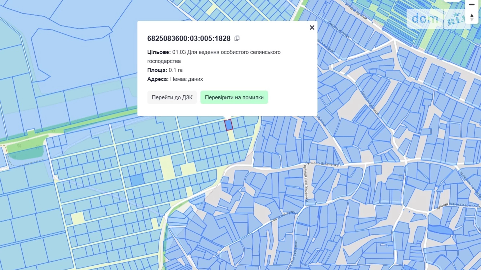This screenshot has height=270, width=481.
Task: Click the 'Солов'їна вулиця' street label
Action: click(x=284, y=217)
